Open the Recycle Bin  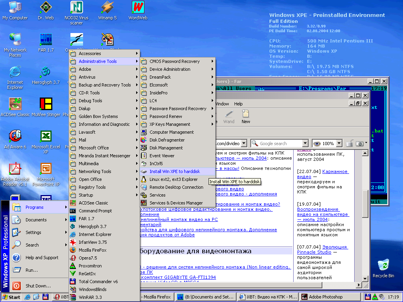[x=383, y=265]
